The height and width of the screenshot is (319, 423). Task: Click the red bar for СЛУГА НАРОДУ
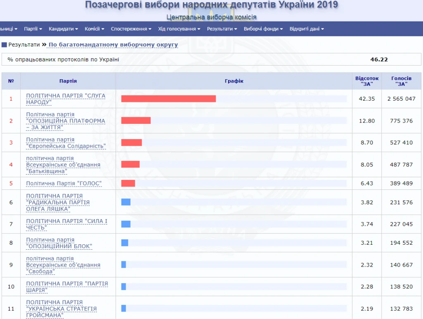point(168,99)
